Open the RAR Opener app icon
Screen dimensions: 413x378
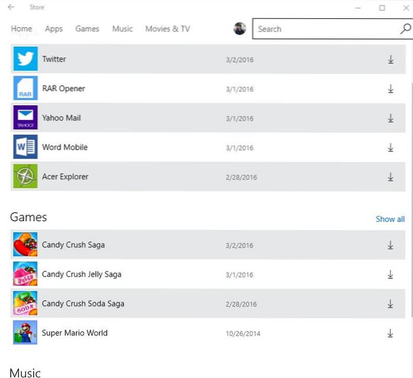[25, 89]
